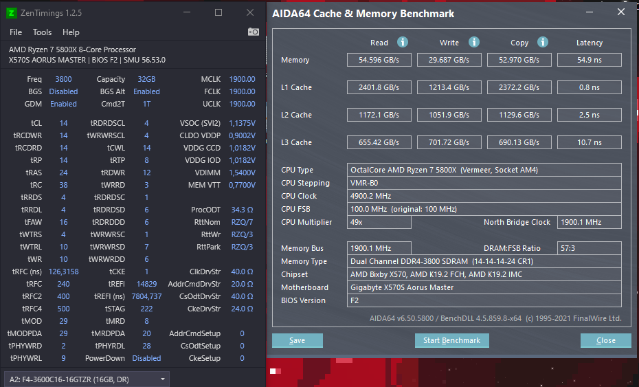
Task: Click the Memory Latency value 54.9 ns
Action: tap(590, 60)
